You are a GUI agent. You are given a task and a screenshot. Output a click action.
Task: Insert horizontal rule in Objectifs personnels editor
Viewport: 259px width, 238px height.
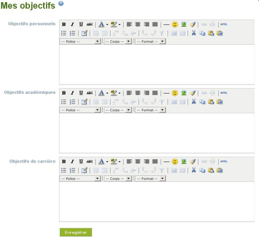click(166, 25)
